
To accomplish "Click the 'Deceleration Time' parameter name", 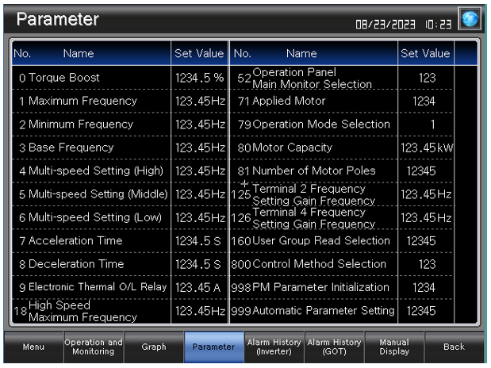I will tap(76, 264).
